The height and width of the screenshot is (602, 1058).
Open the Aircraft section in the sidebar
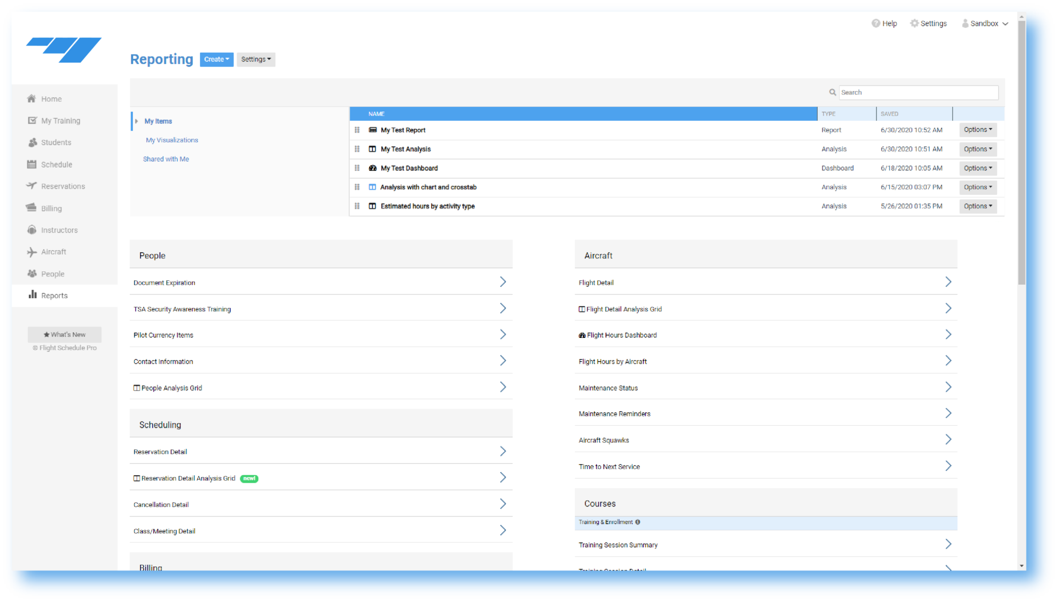coord(32,252)
